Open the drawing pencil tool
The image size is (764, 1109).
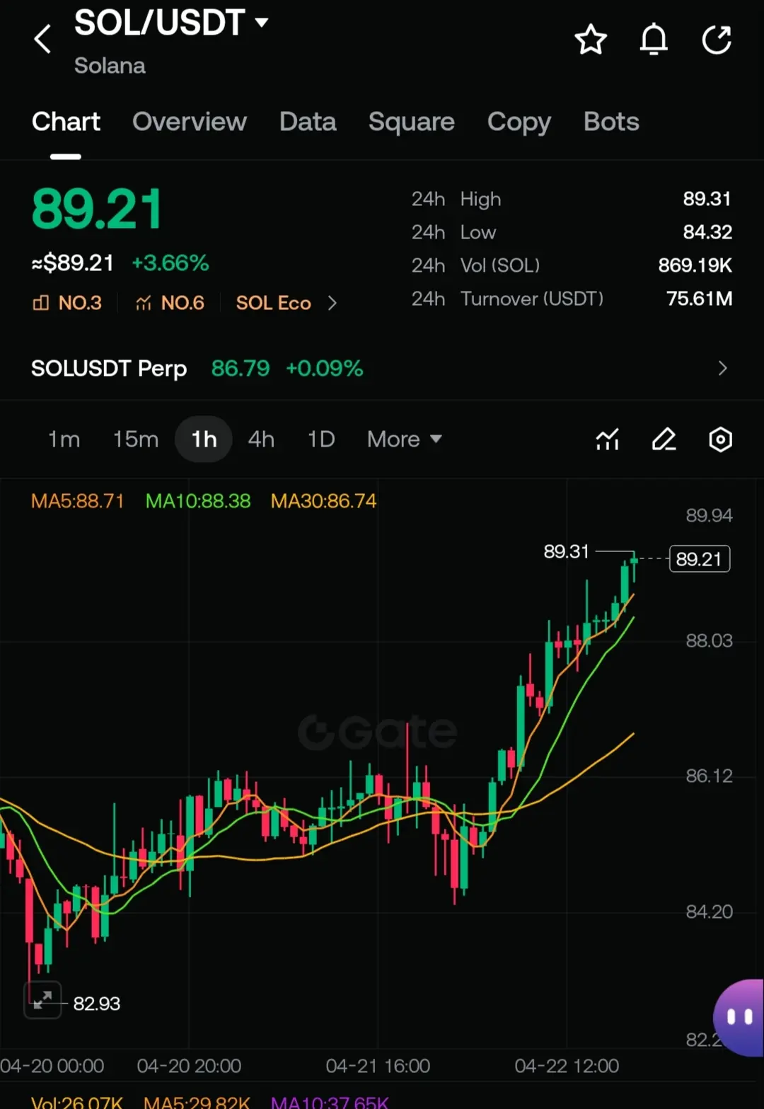click(664, 439)
